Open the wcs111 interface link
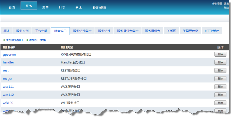The width and height of the screenshot is (231, 117). (8, 87)
